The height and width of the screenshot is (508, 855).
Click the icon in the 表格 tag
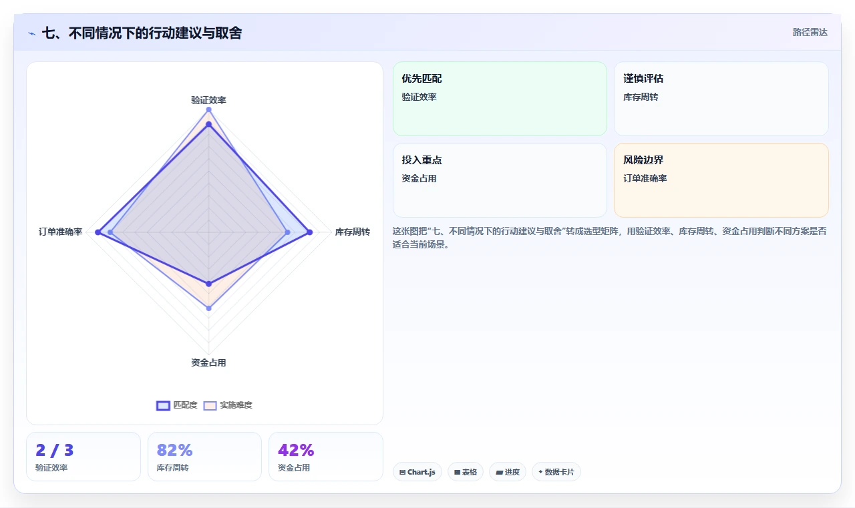tap(457, 472)
